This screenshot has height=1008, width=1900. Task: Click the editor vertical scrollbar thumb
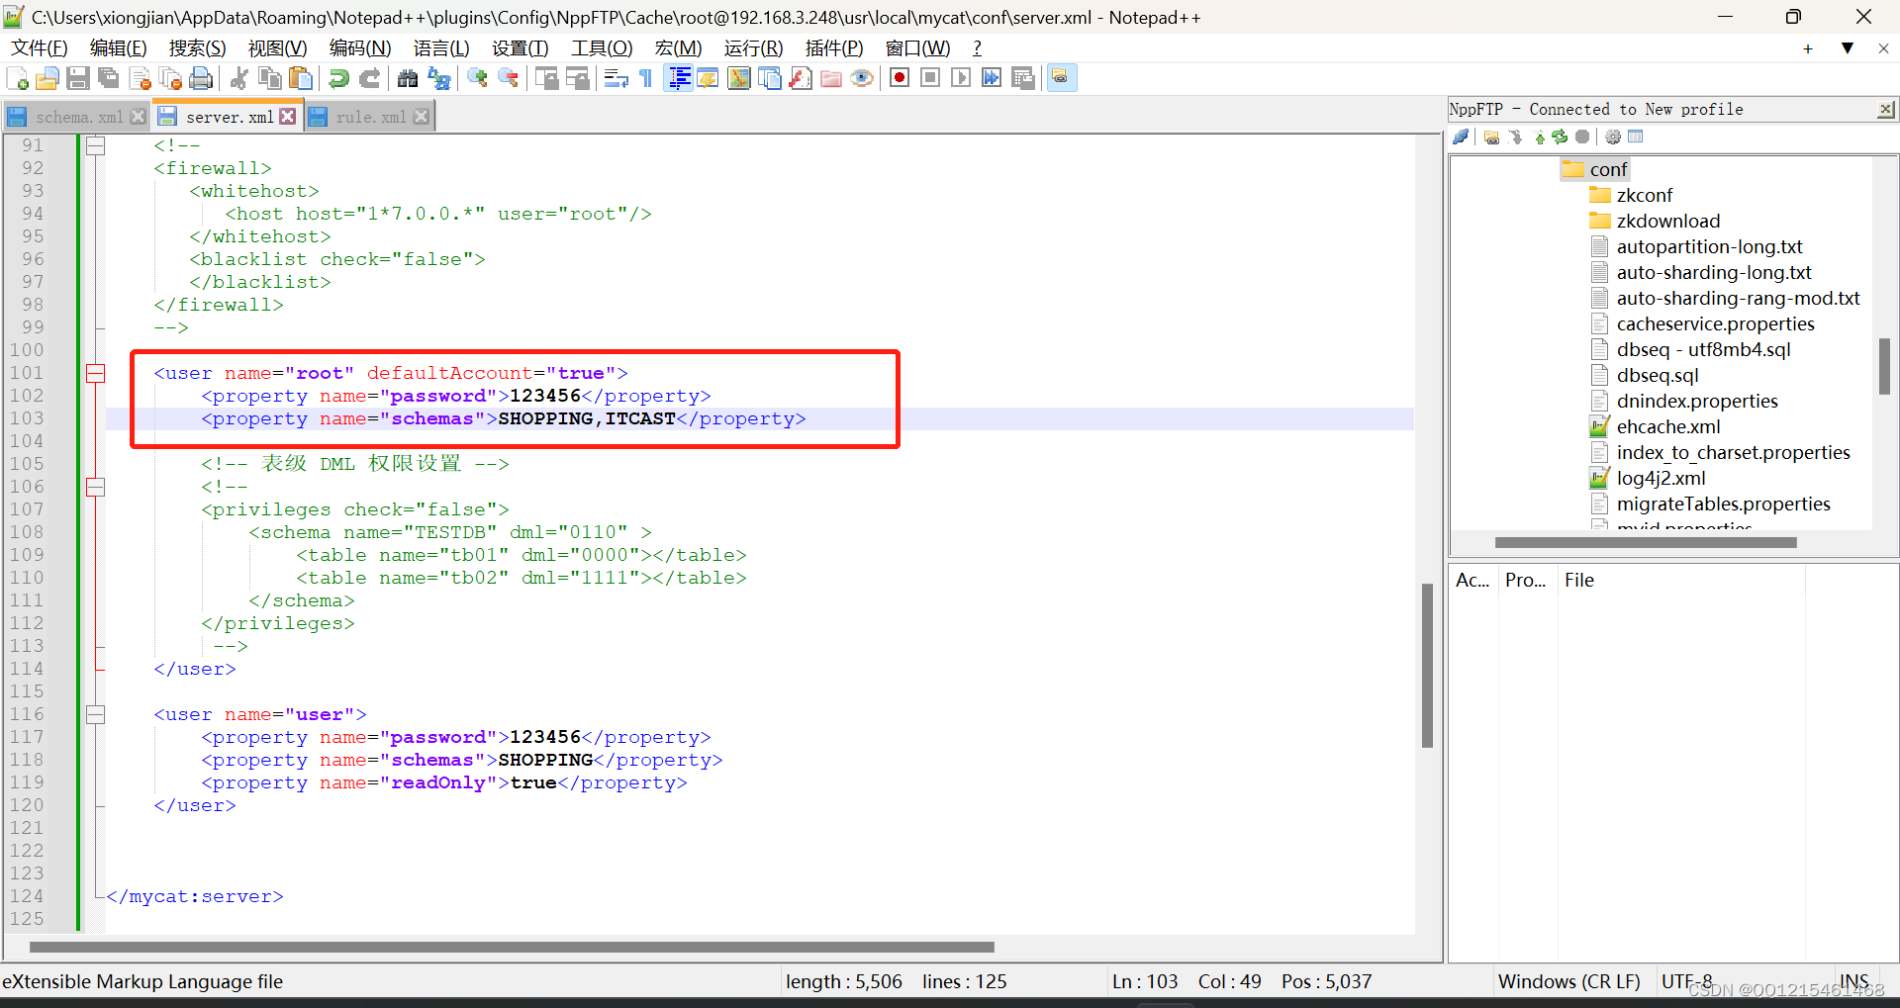(1427, 665)
